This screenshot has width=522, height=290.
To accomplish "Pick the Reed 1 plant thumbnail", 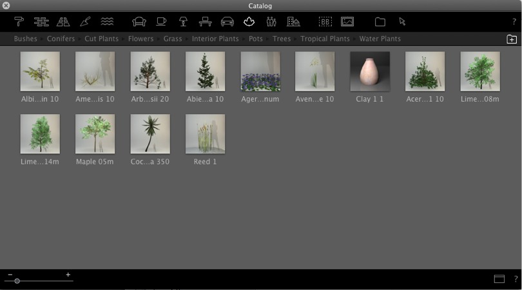I will (x=205, y=134).
